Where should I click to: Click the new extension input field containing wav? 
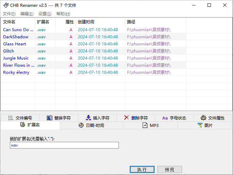point(64,145)
